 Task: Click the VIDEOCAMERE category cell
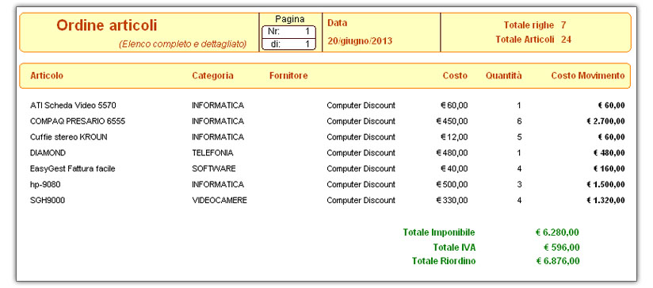coord(220,201)
